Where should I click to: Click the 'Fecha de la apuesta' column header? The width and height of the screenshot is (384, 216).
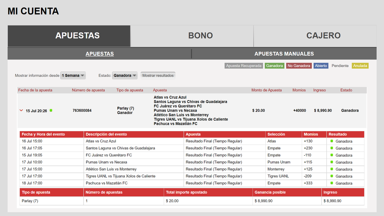coord(35,90)
